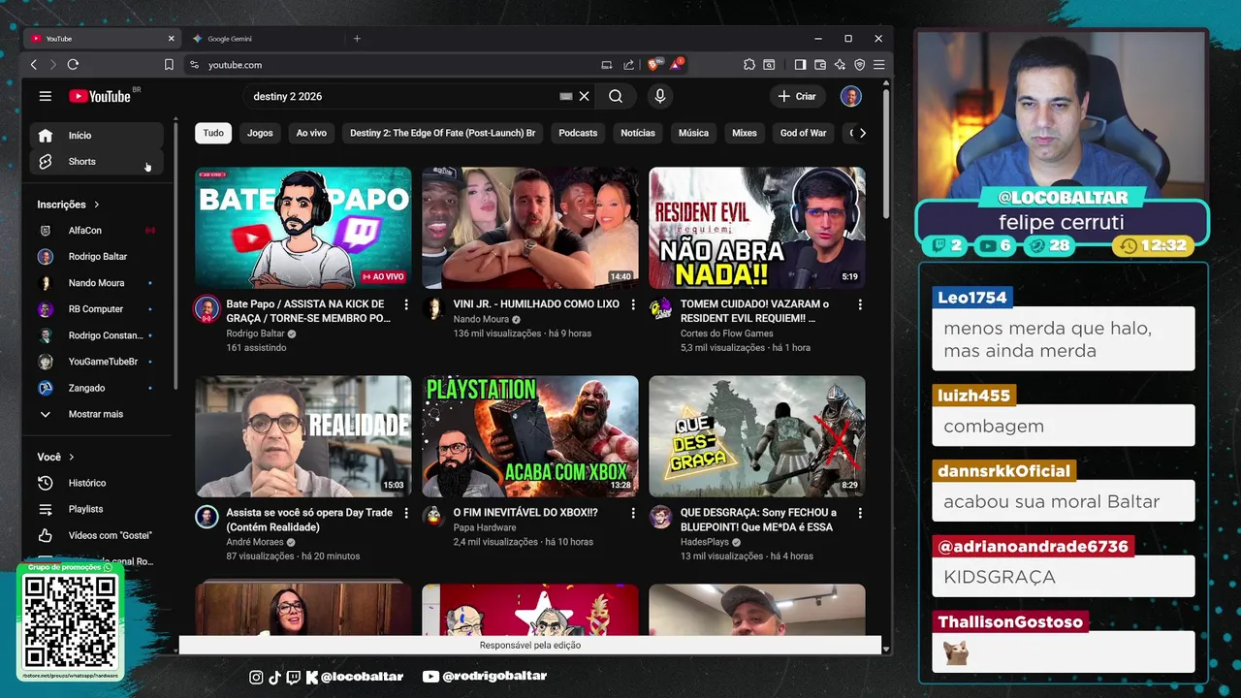Bookmark this page in the address bar
Viewport: 1241px width, 698px height.
pyautogui.click(x=169, y=65)
